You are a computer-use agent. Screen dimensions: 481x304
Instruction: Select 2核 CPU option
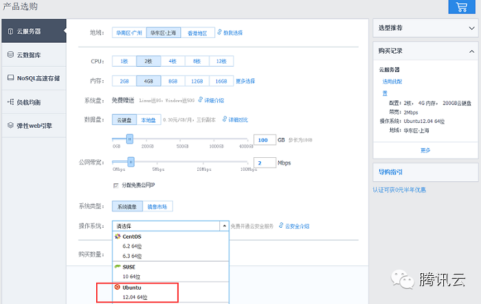pos(148,61)
